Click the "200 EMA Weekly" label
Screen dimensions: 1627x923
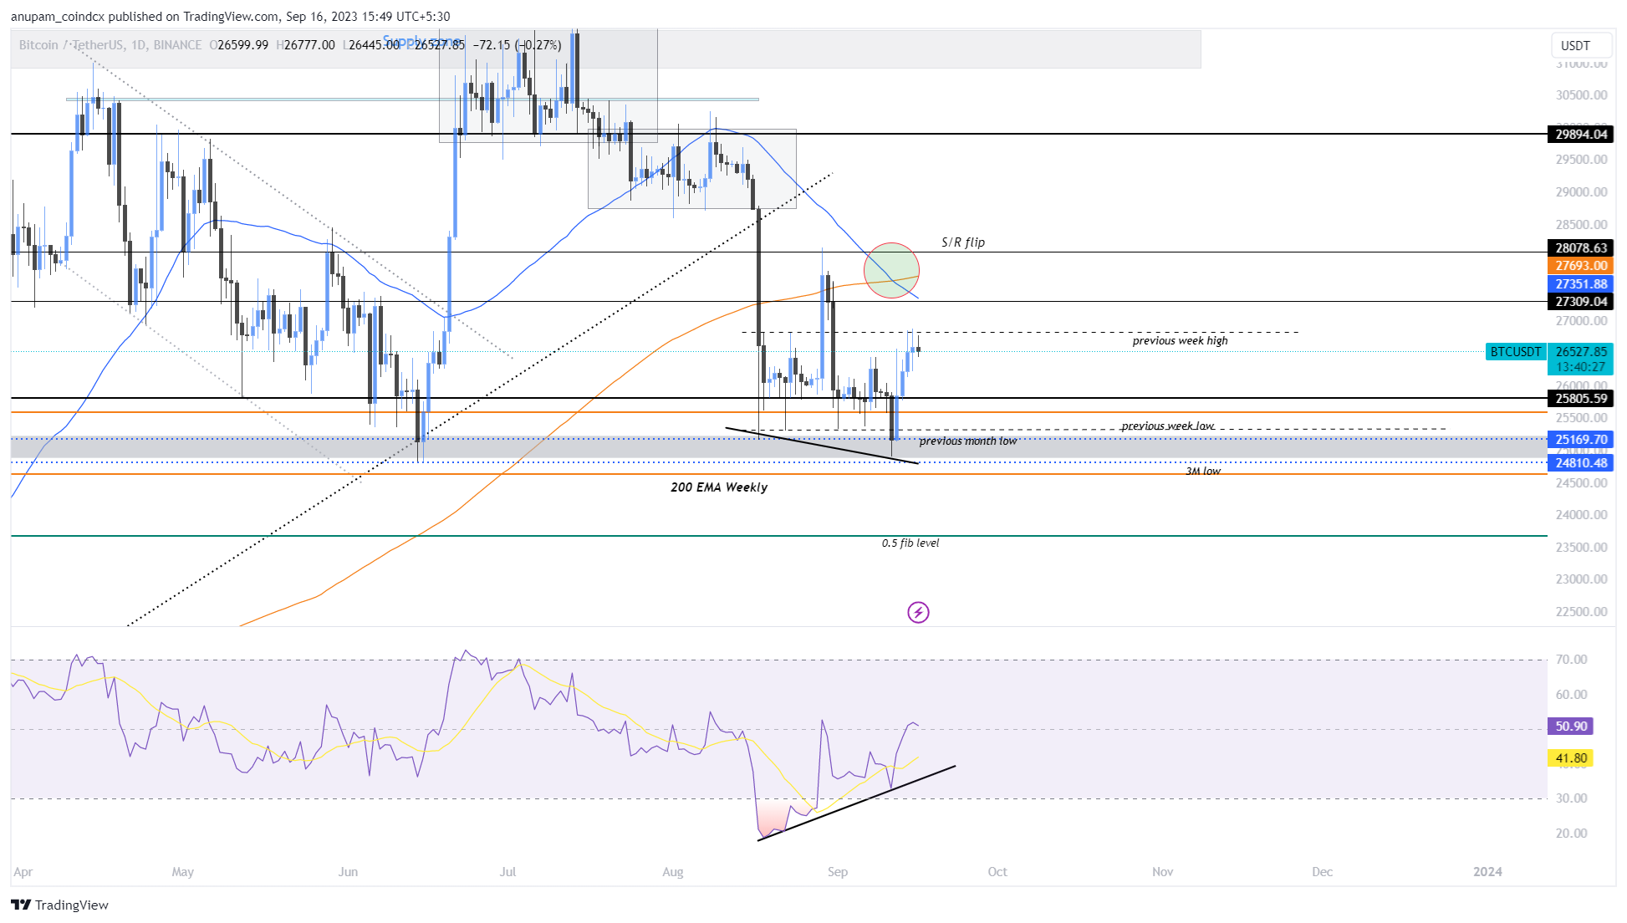(719, 487)
